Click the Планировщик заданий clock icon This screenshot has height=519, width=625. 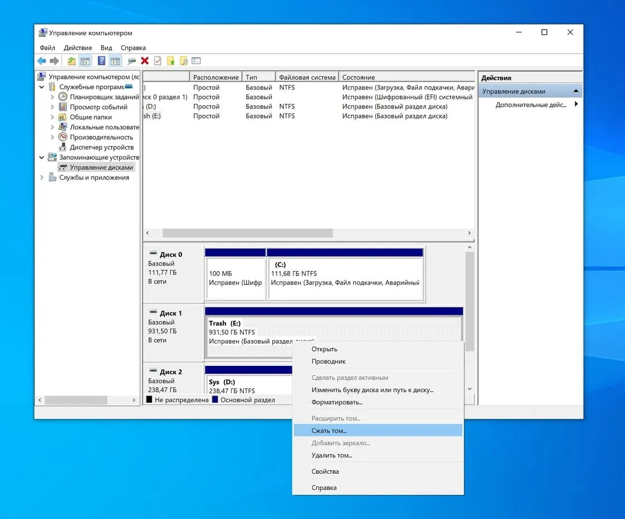(62, 97)
